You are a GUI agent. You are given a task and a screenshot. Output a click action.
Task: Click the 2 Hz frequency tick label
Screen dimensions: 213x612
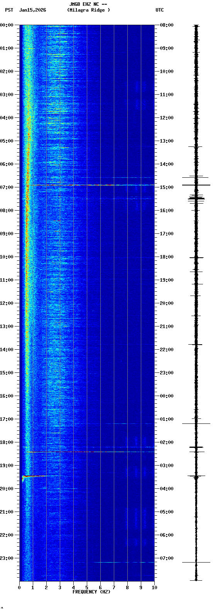point(46,588)
